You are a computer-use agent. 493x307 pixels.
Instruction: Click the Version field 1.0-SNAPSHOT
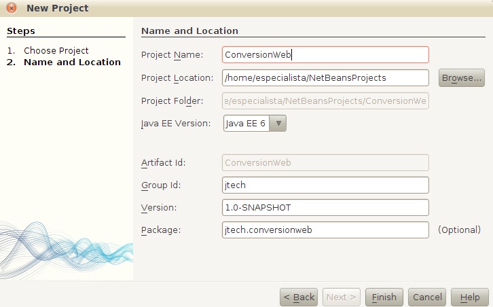325,208
